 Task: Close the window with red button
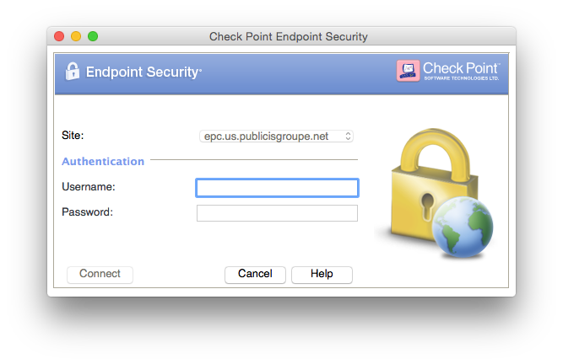(x=59, y=36)
